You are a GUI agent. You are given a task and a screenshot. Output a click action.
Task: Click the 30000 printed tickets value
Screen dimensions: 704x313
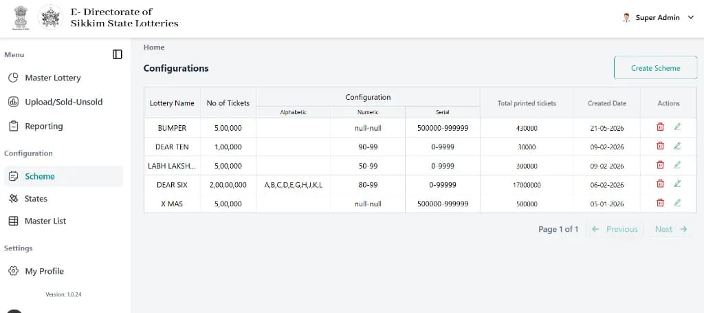527,147
